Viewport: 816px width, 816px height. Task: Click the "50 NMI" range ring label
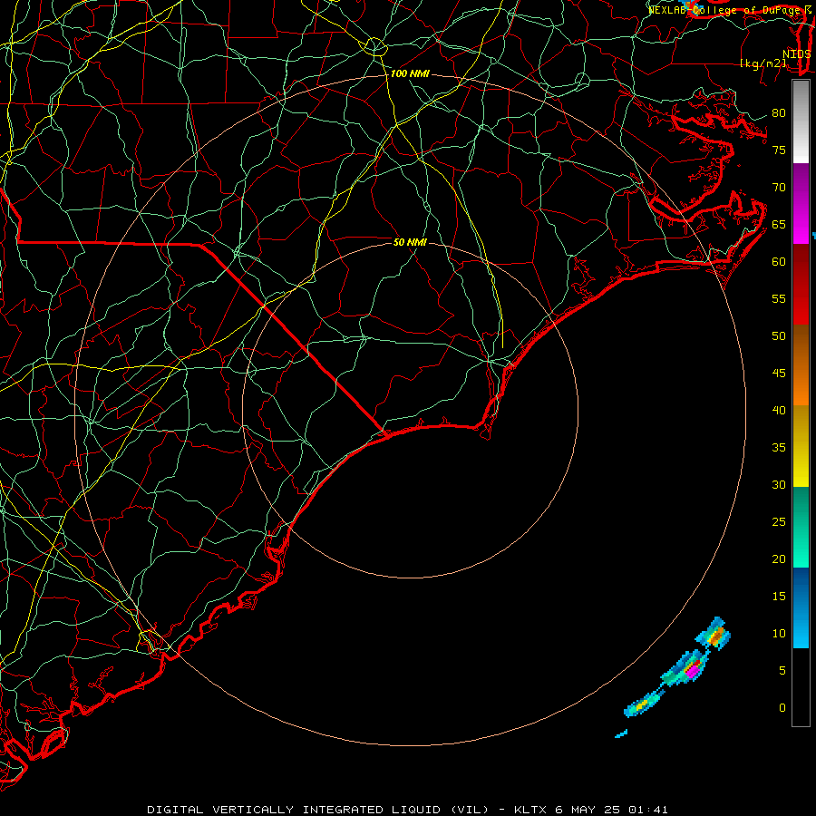click(410, 242)
